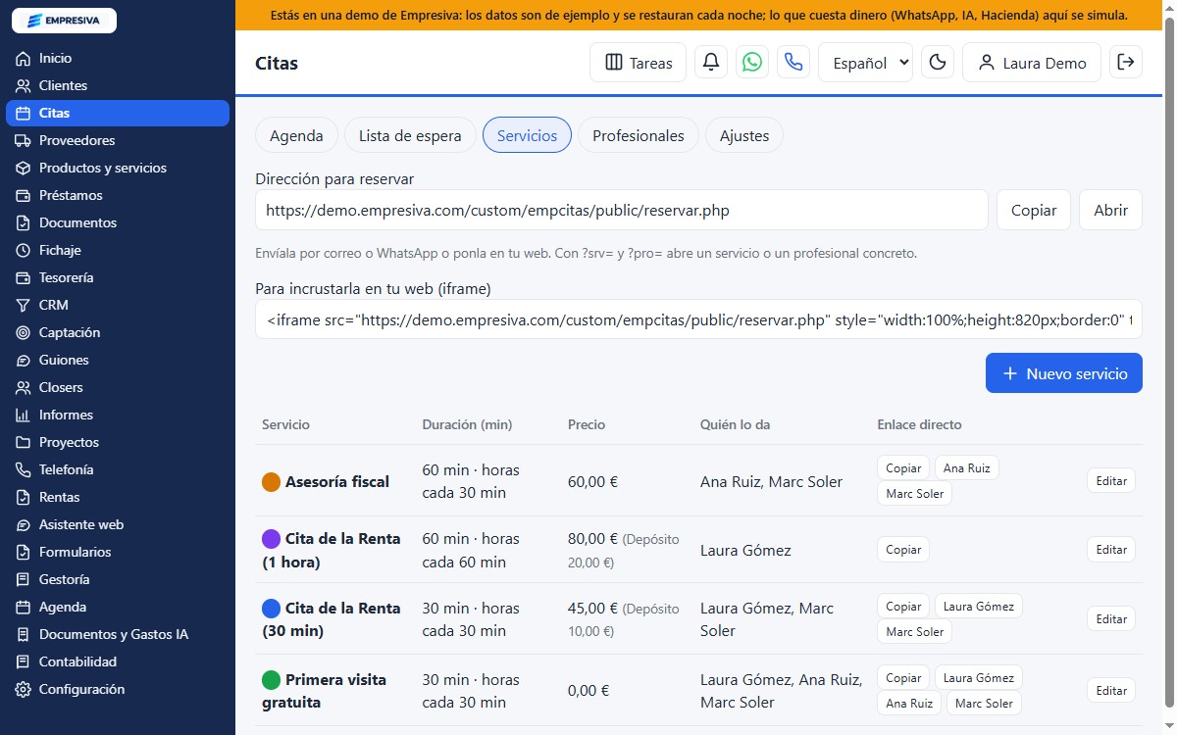Image resolution: width=1177 pixels, height=735 pixels.
Task: Switch to the Agenda tab
Action: 296,135
